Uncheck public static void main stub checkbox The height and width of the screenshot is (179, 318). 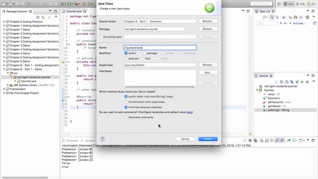click(x=126, y=96)
